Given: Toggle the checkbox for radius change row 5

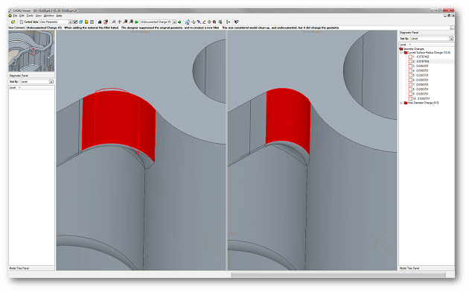Looking at the screenshot, I should (410, 75).
